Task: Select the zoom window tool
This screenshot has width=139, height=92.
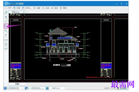Action: [6, 22]
